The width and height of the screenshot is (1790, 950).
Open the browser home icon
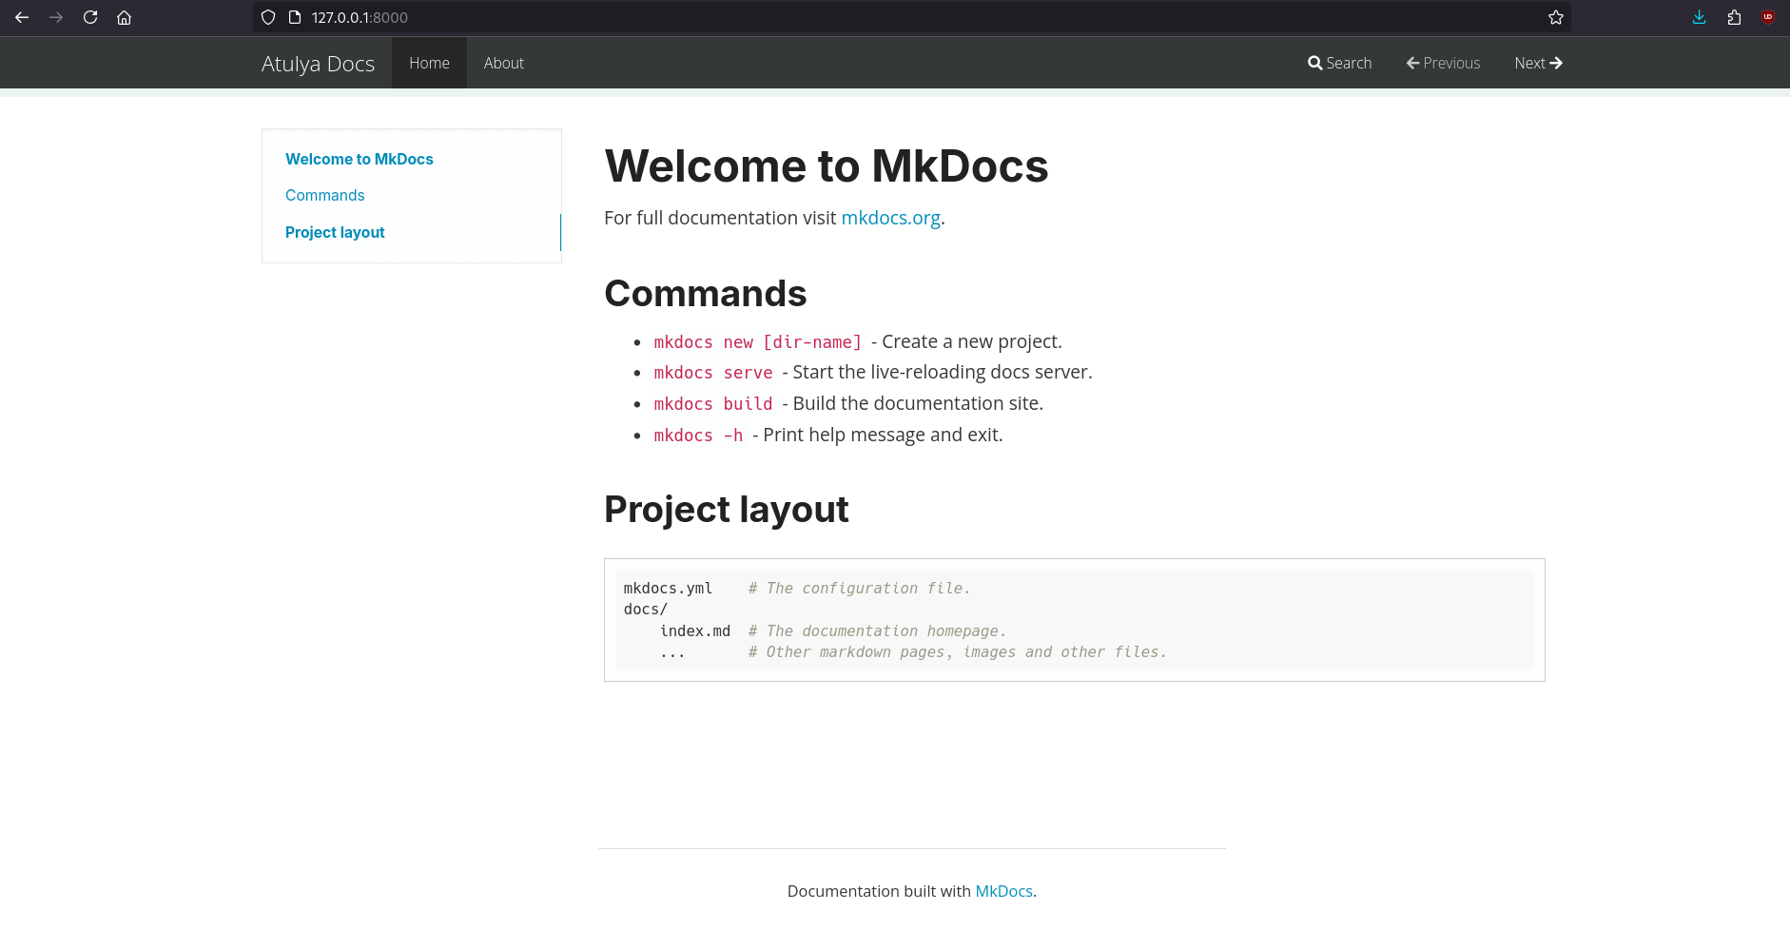tap(124, 17)
